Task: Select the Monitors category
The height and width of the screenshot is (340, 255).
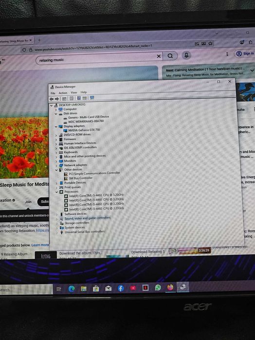Action: (70, 161)
